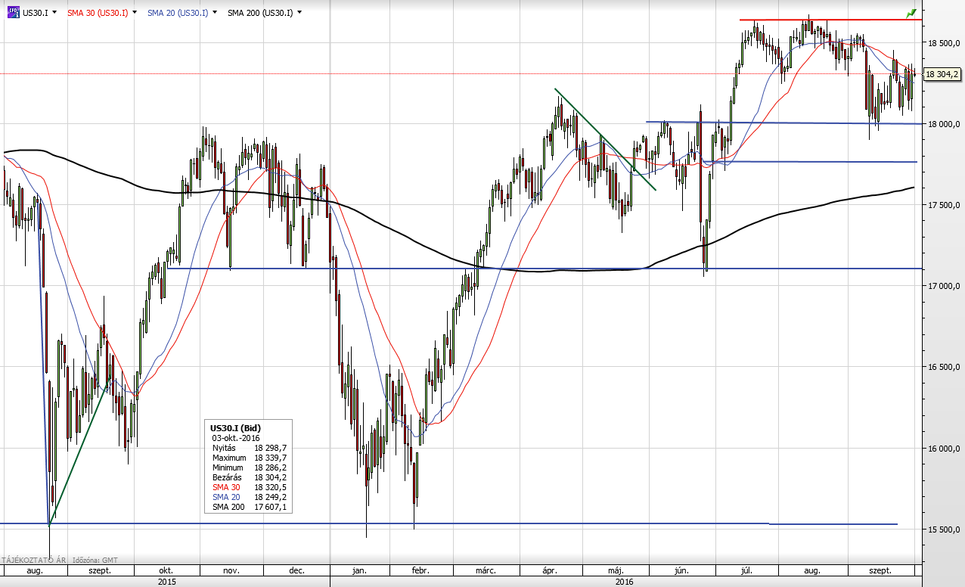Click the 17 000,0 price axis label
This screenshot has height=587, width=965.
[x=944, y=286]
